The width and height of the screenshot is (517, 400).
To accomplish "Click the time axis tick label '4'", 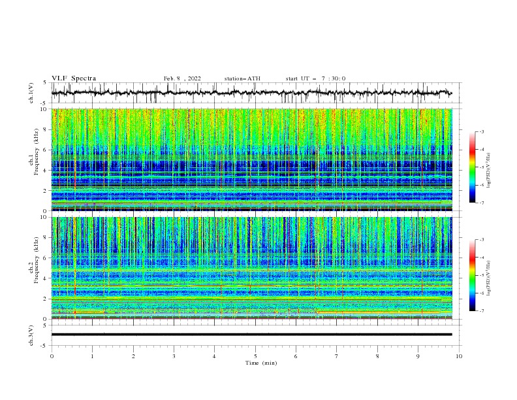I will [x=214, y=356].
